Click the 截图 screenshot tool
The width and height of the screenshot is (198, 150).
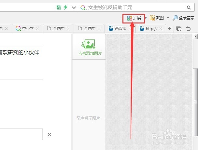(x=157, y=18)
